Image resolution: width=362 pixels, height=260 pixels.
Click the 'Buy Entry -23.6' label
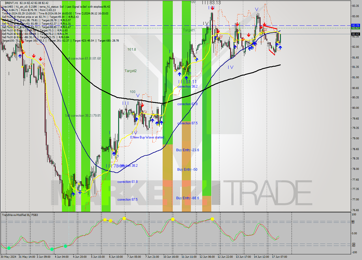pos(188,150)
